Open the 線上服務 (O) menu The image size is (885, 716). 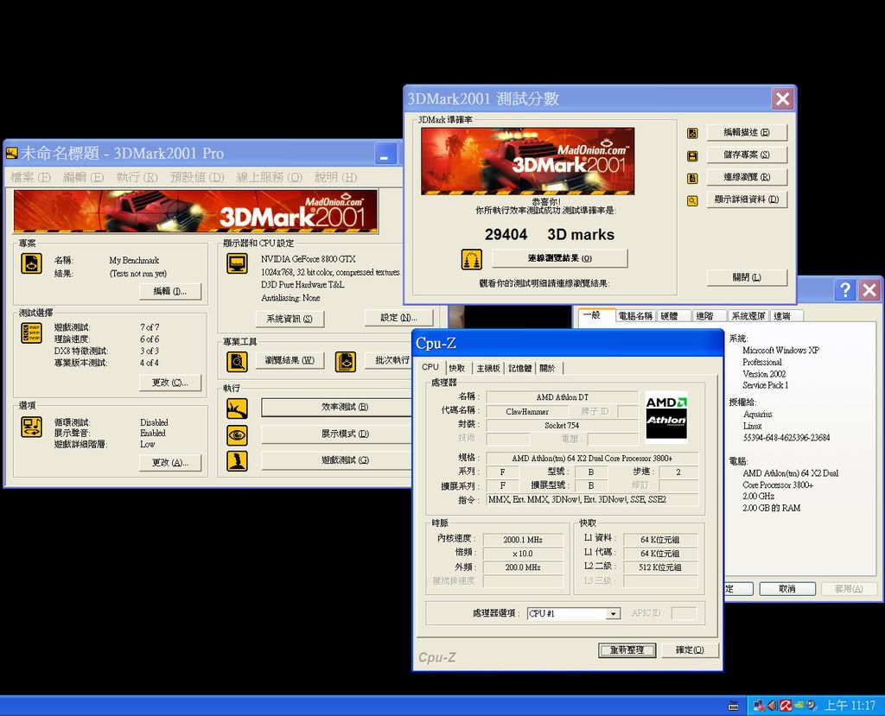click(270, 177)
